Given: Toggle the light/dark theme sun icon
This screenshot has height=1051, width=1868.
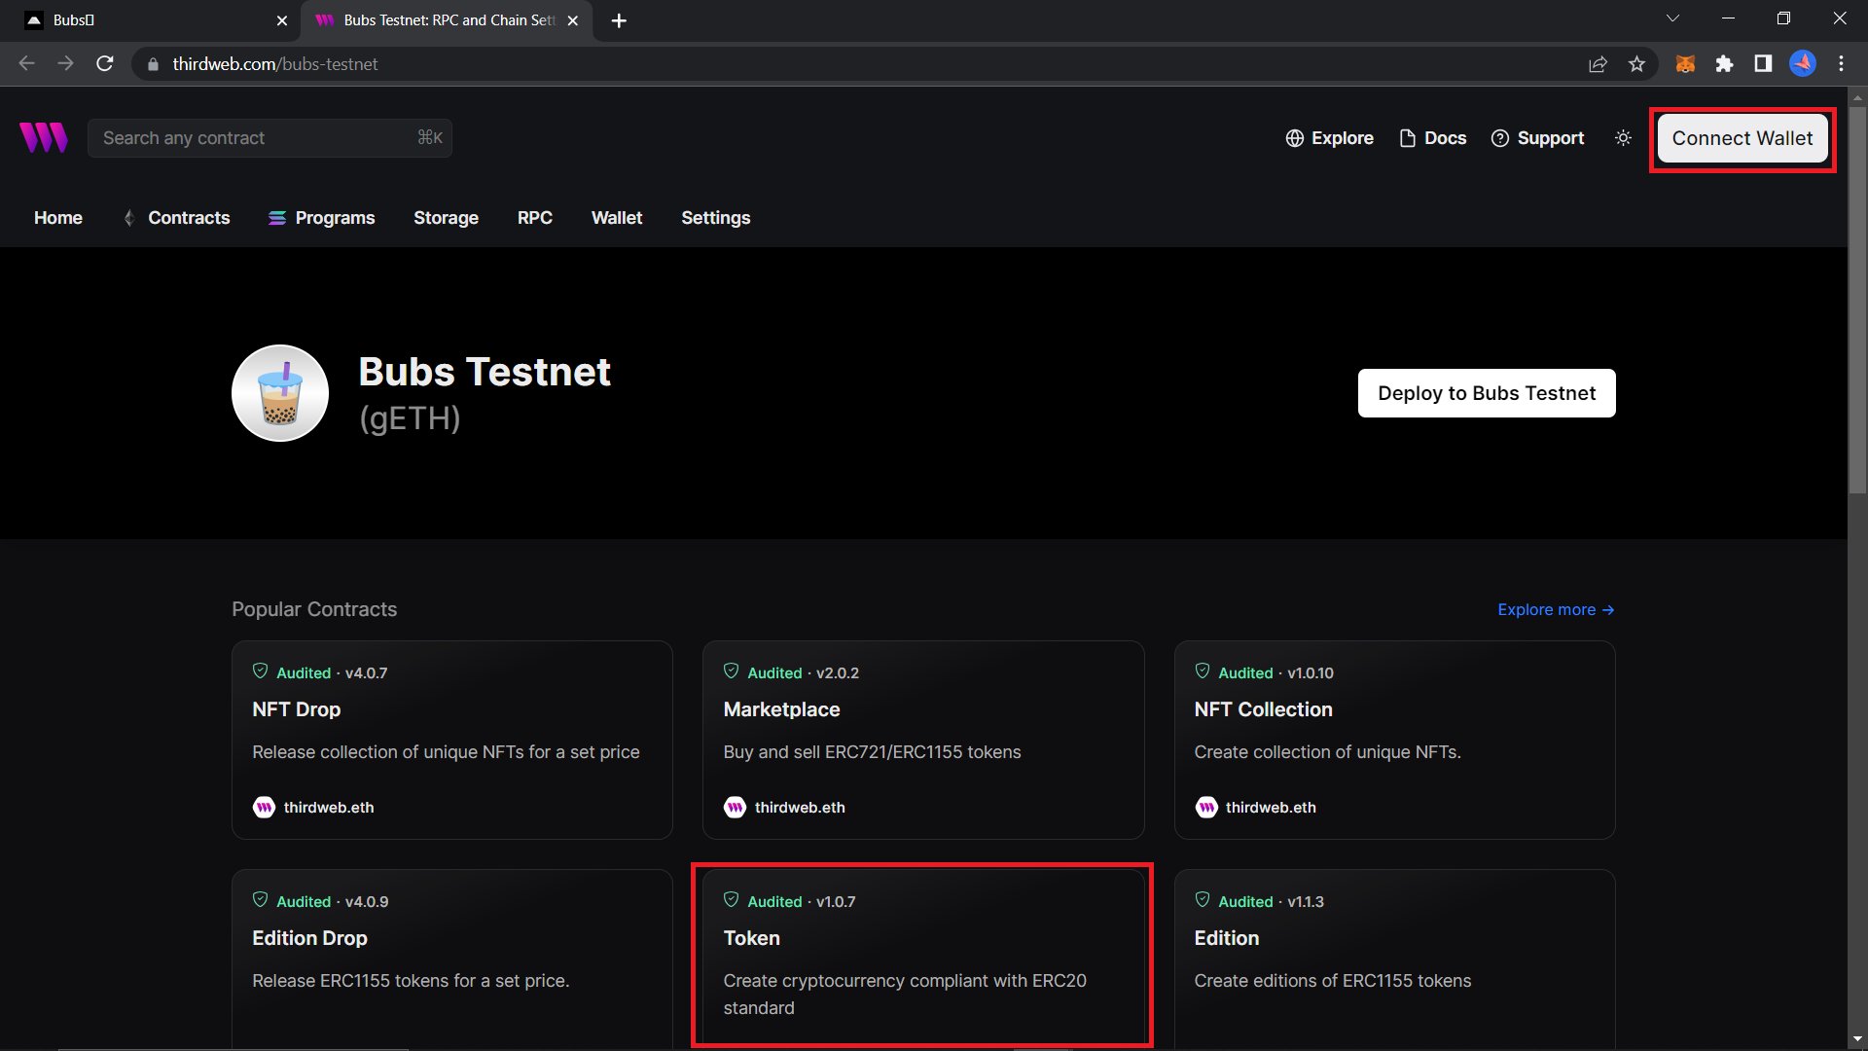Looking at the screenshot, I should (1623, 138).
